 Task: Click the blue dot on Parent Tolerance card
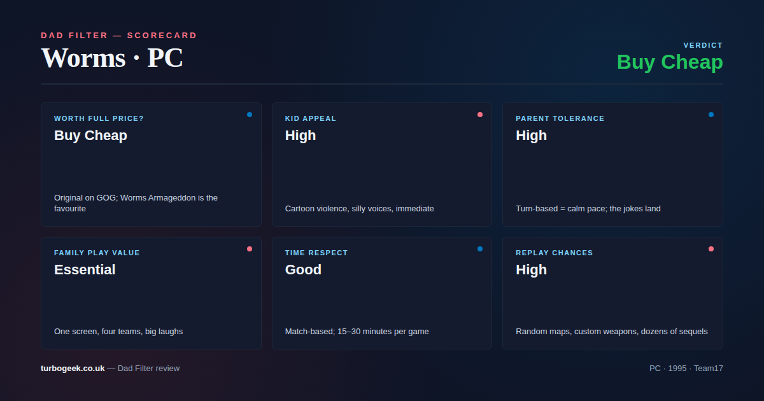[711, 115]
